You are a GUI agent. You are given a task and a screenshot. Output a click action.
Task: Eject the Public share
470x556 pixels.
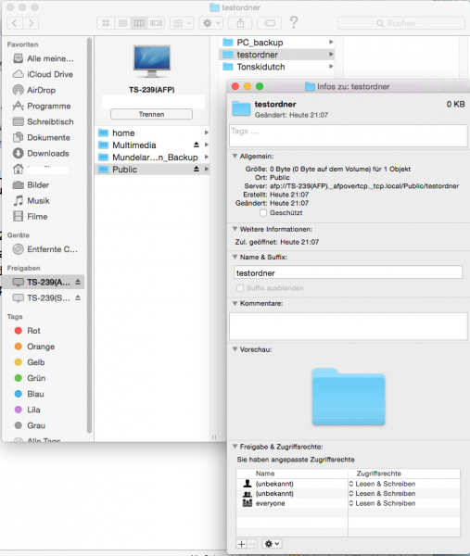[197, 170]
